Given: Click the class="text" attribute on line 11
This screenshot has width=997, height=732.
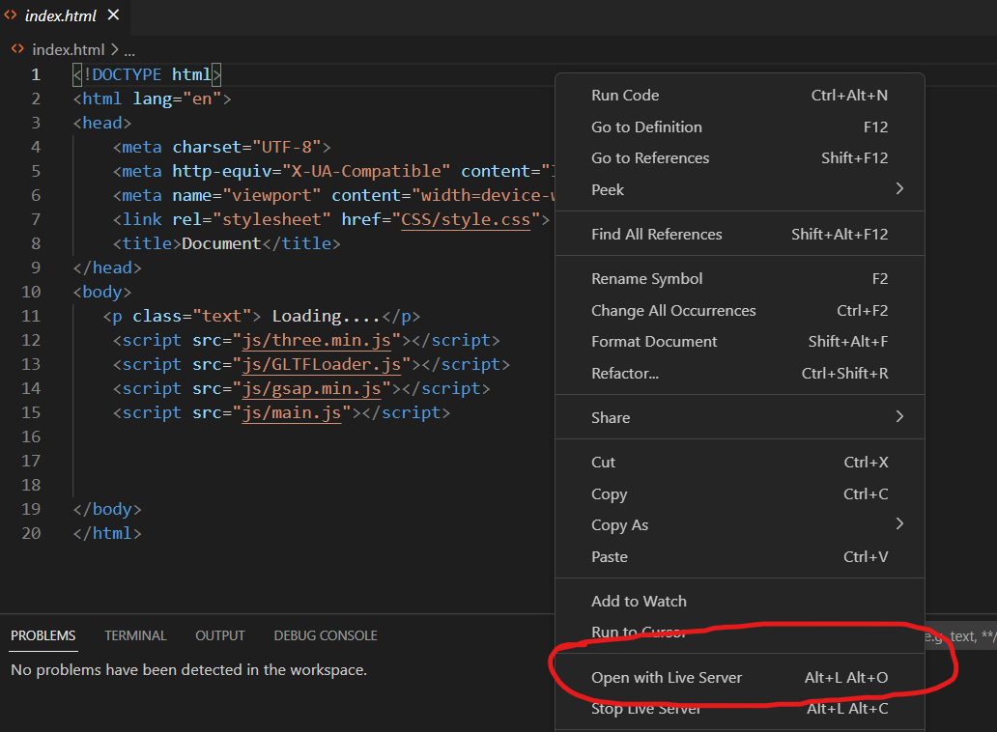Looking at the screenshot, I should 192,317.
